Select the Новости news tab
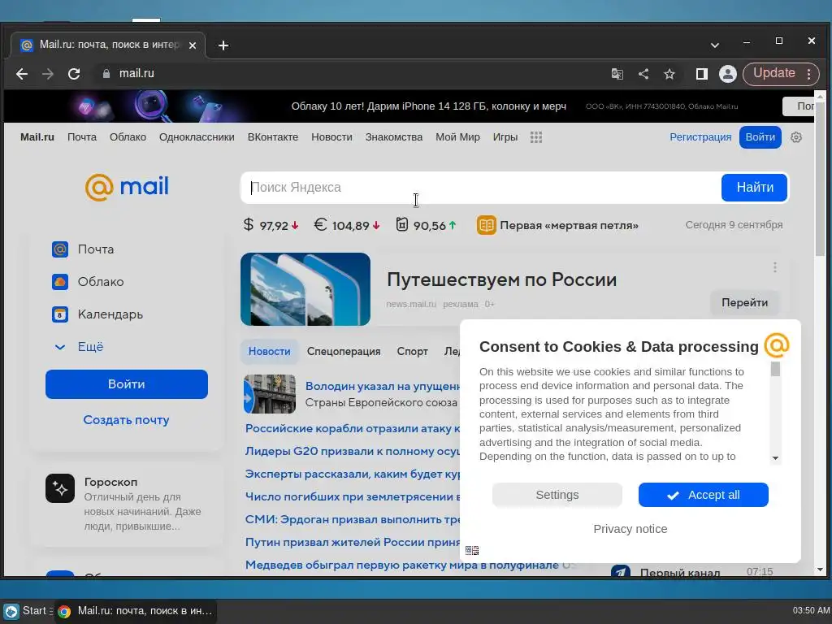Screen dimensions: 832x624 pos(269,351)
